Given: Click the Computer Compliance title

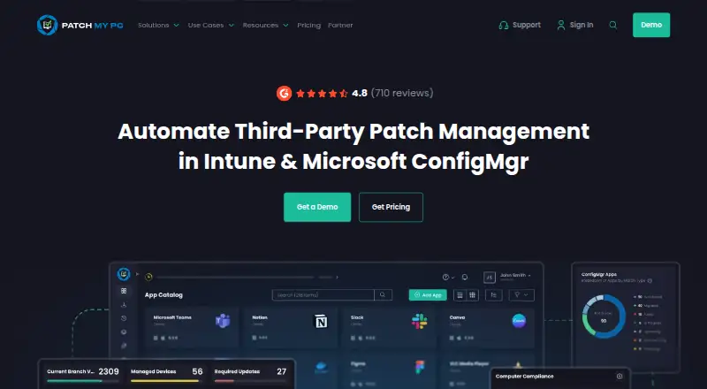Looking at the screenshot, I should pyautogui.click(x=524, y=377).
